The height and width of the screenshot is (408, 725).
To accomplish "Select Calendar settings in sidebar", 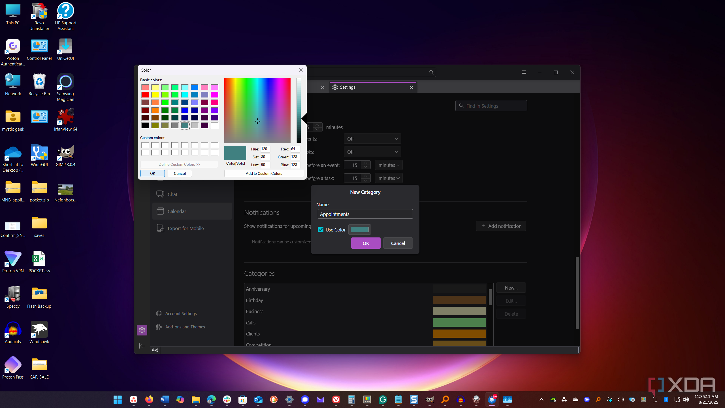I will [192, 211].
